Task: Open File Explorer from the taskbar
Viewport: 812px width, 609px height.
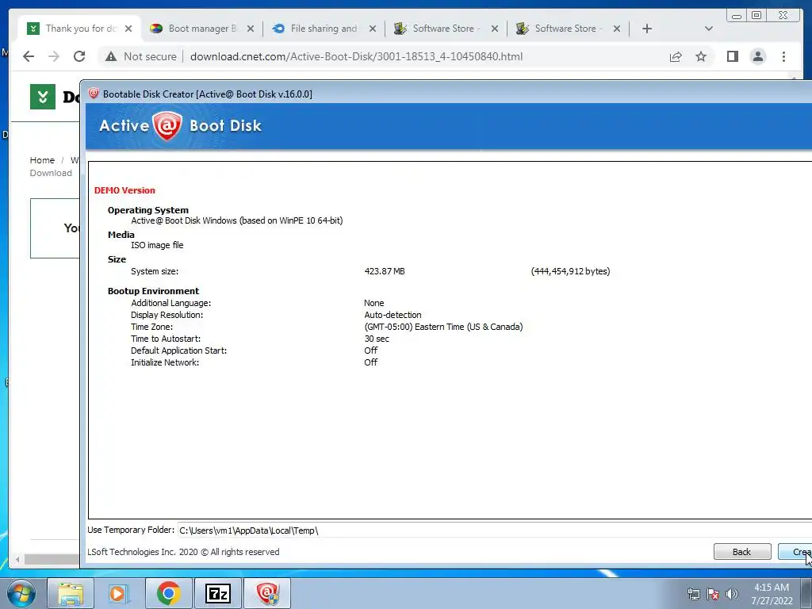Action: (x=71, y=593)
